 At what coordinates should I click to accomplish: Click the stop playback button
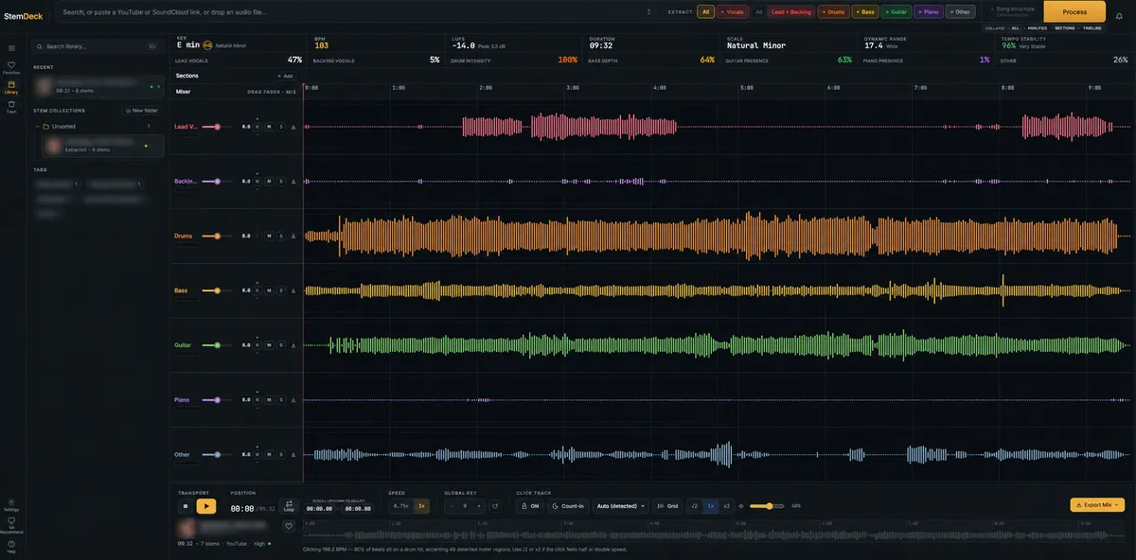tap(186, 506)
